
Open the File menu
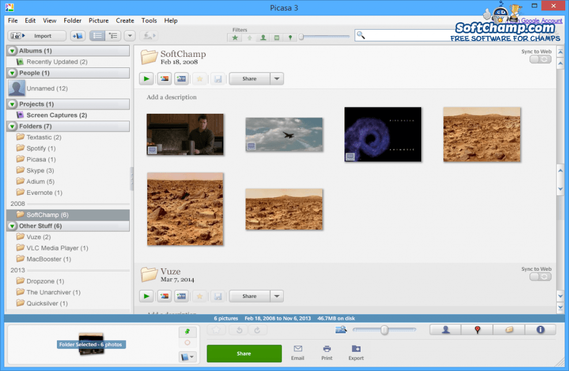(x=13, y=20)
